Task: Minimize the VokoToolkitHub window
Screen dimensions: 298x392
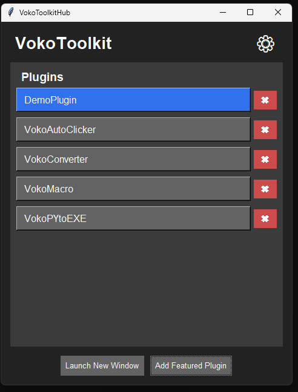Action: coord(223,12)
